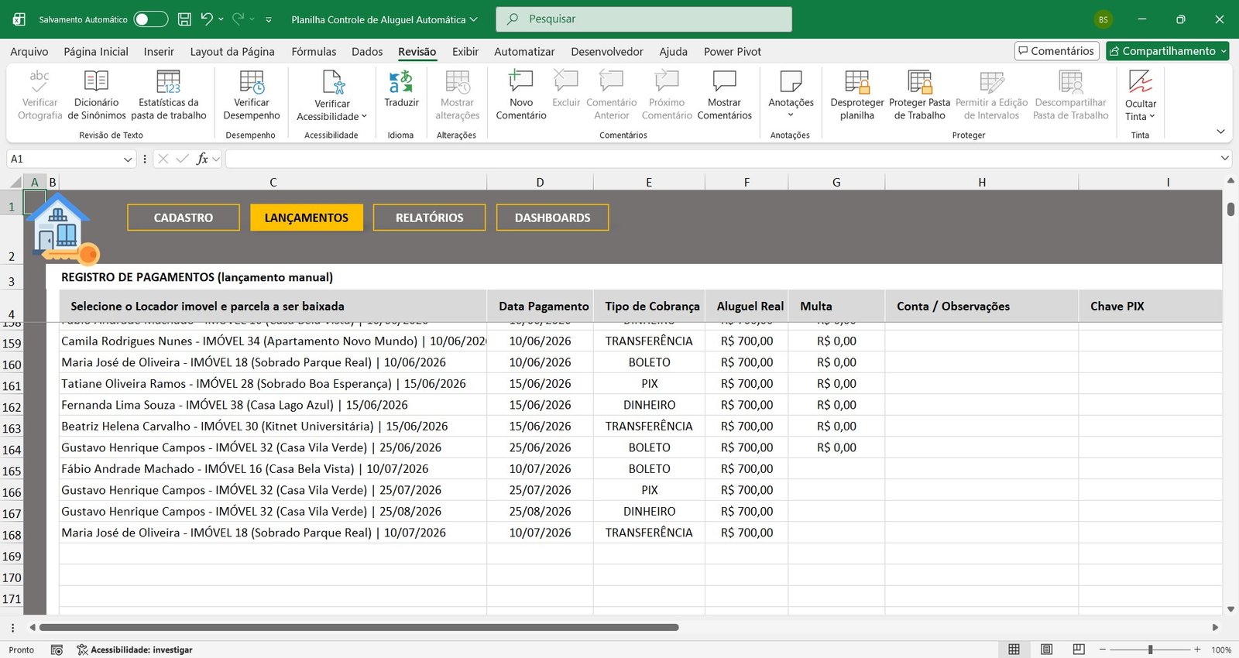Open Estatísticas da pasta de trabalho
This screenshot has height=658, width=1239.
[168, 95]
